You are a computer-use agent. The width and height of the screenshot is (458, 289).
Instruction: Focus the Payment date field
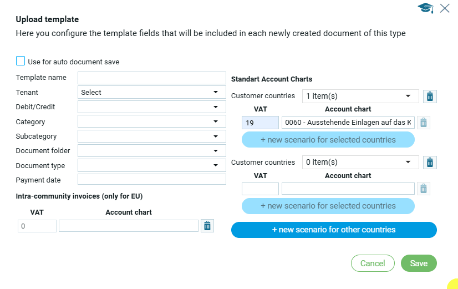[152, 179]
